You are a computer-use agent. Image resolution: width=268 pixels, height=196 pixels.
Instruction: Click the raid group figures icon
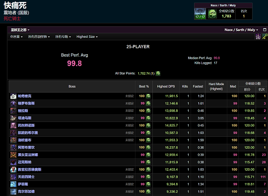coord(258,36)
